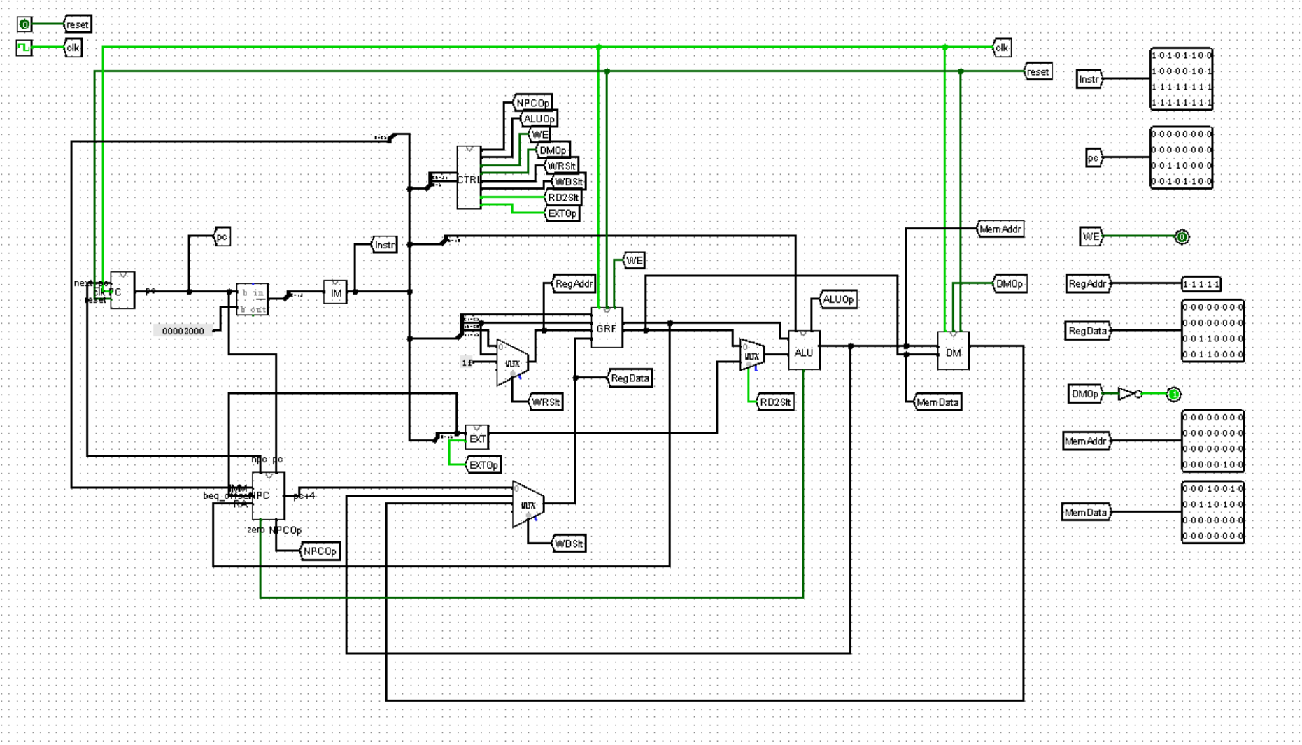Screen dimensions: 1302x745
Task: Select the CTRL controller block
Action: pyautogui.click(x=469, y=178)
